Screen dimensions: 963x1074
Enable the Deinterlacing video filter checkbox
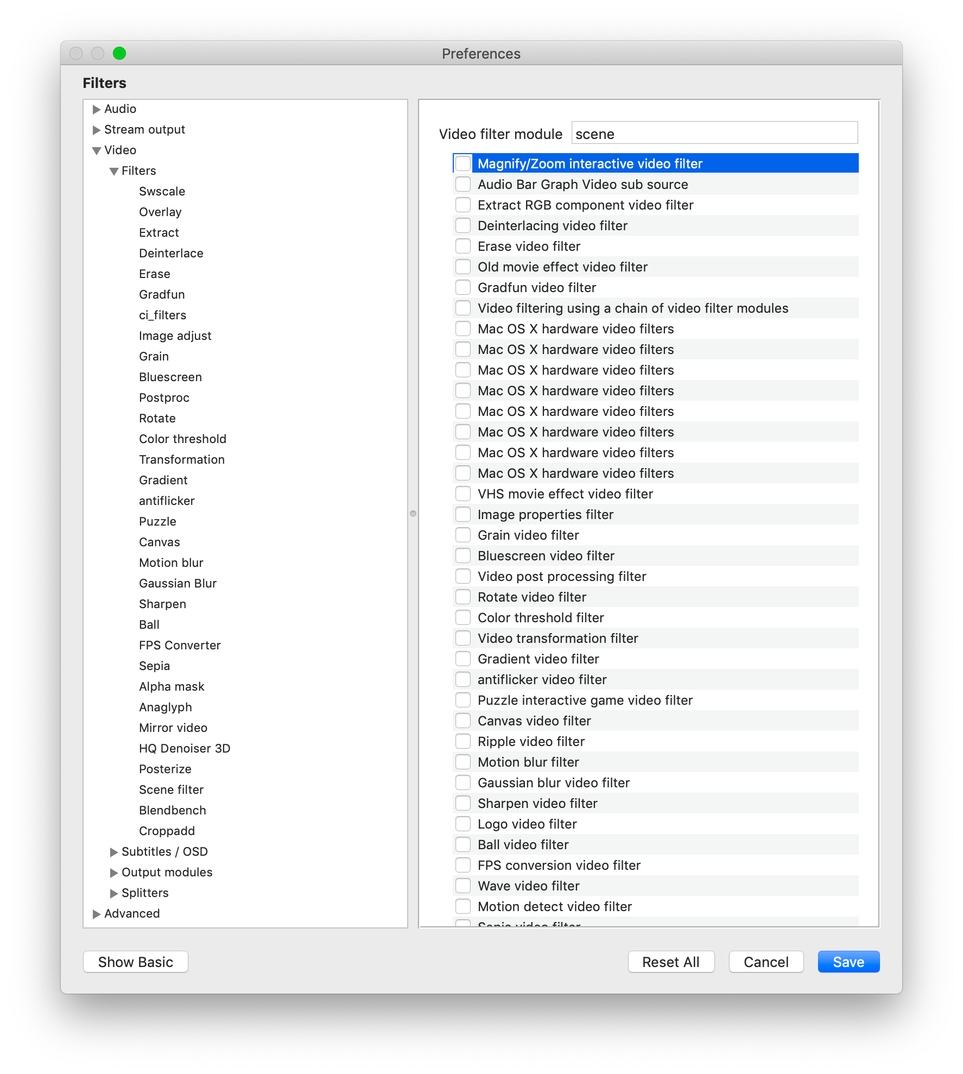point(463,225)
